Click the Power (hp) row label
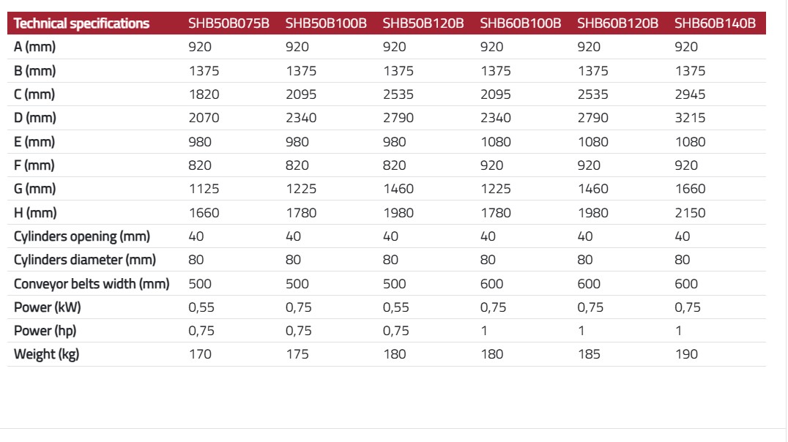788x442 pixels. [45, 331]
